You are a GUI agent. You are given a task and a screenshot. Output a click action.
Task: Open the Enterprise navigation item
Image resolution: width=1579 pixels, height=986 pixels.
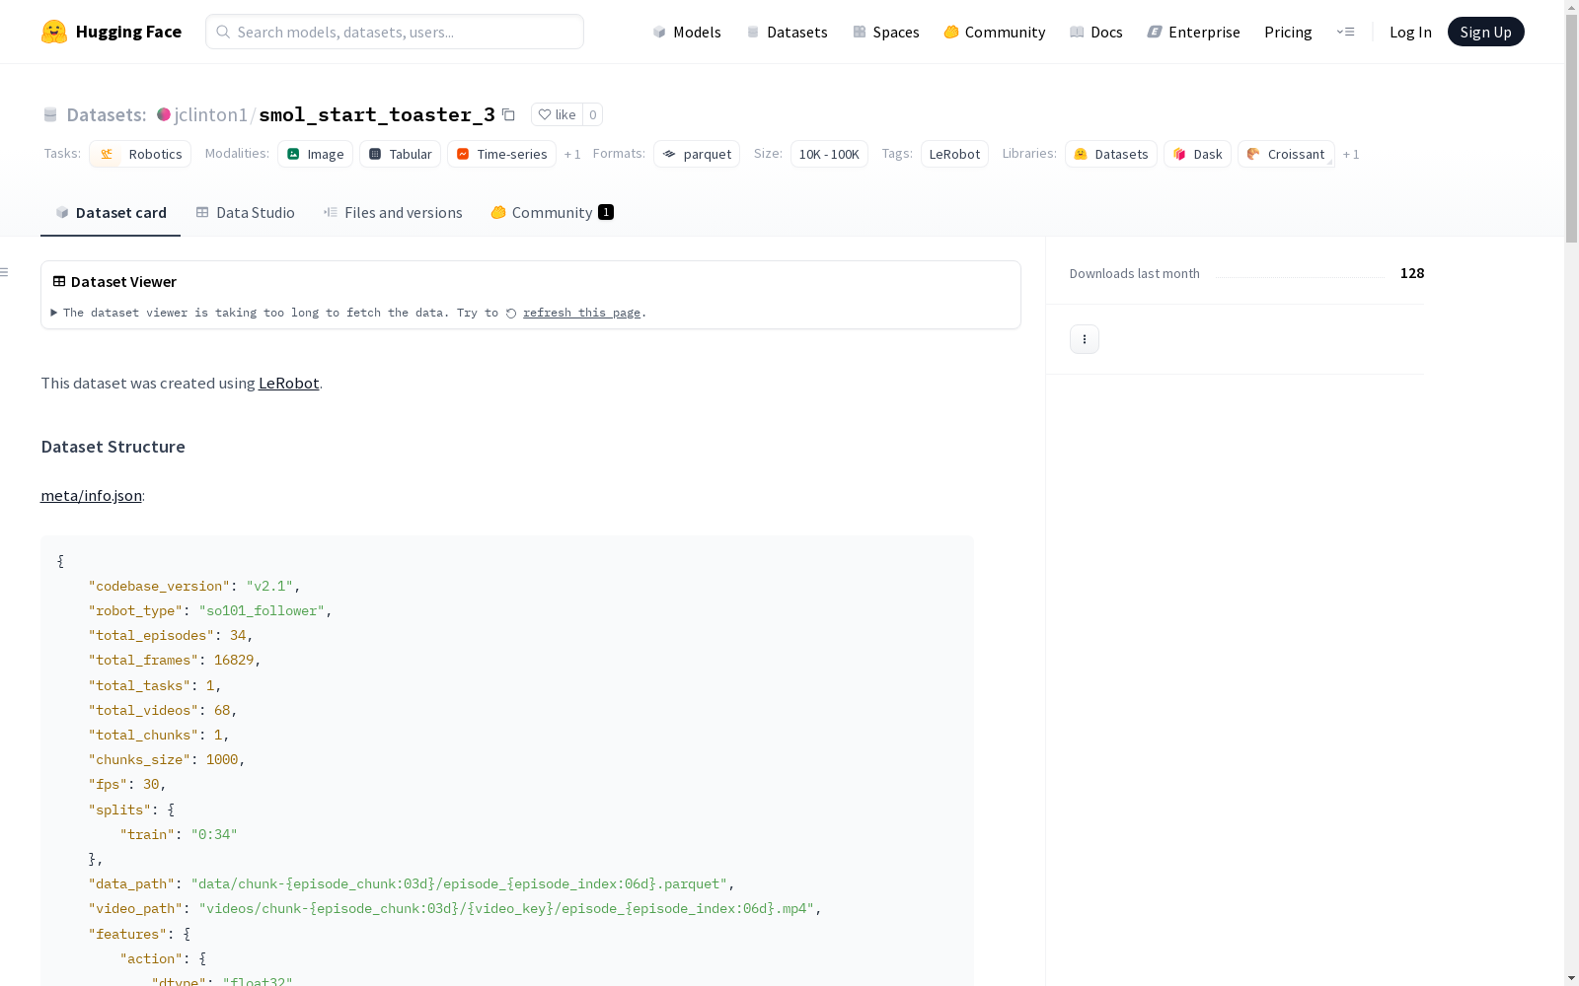1194,32
